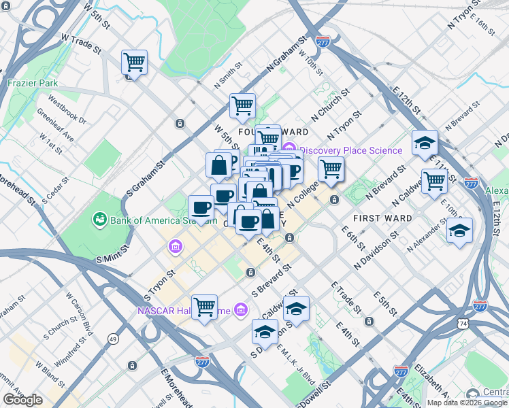
Task: Select the Winnifred St street label
Action: click(70, 352)
